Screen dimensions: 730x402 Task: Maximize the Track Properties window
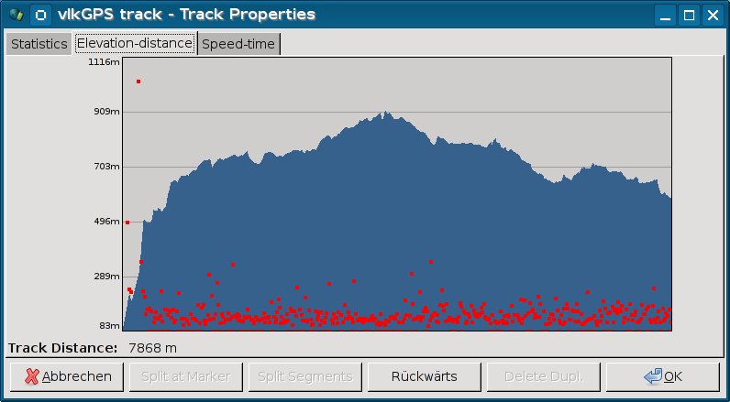[x=689, y=15]
